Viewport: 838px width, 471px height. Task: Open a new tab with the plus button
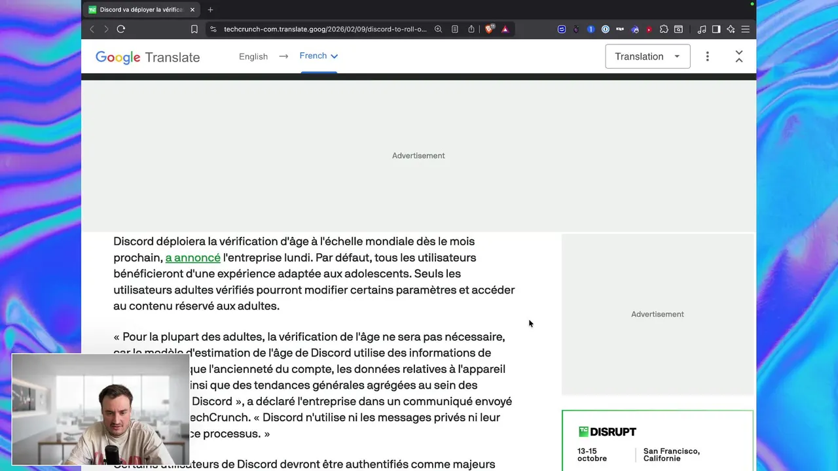click(210, 10)
